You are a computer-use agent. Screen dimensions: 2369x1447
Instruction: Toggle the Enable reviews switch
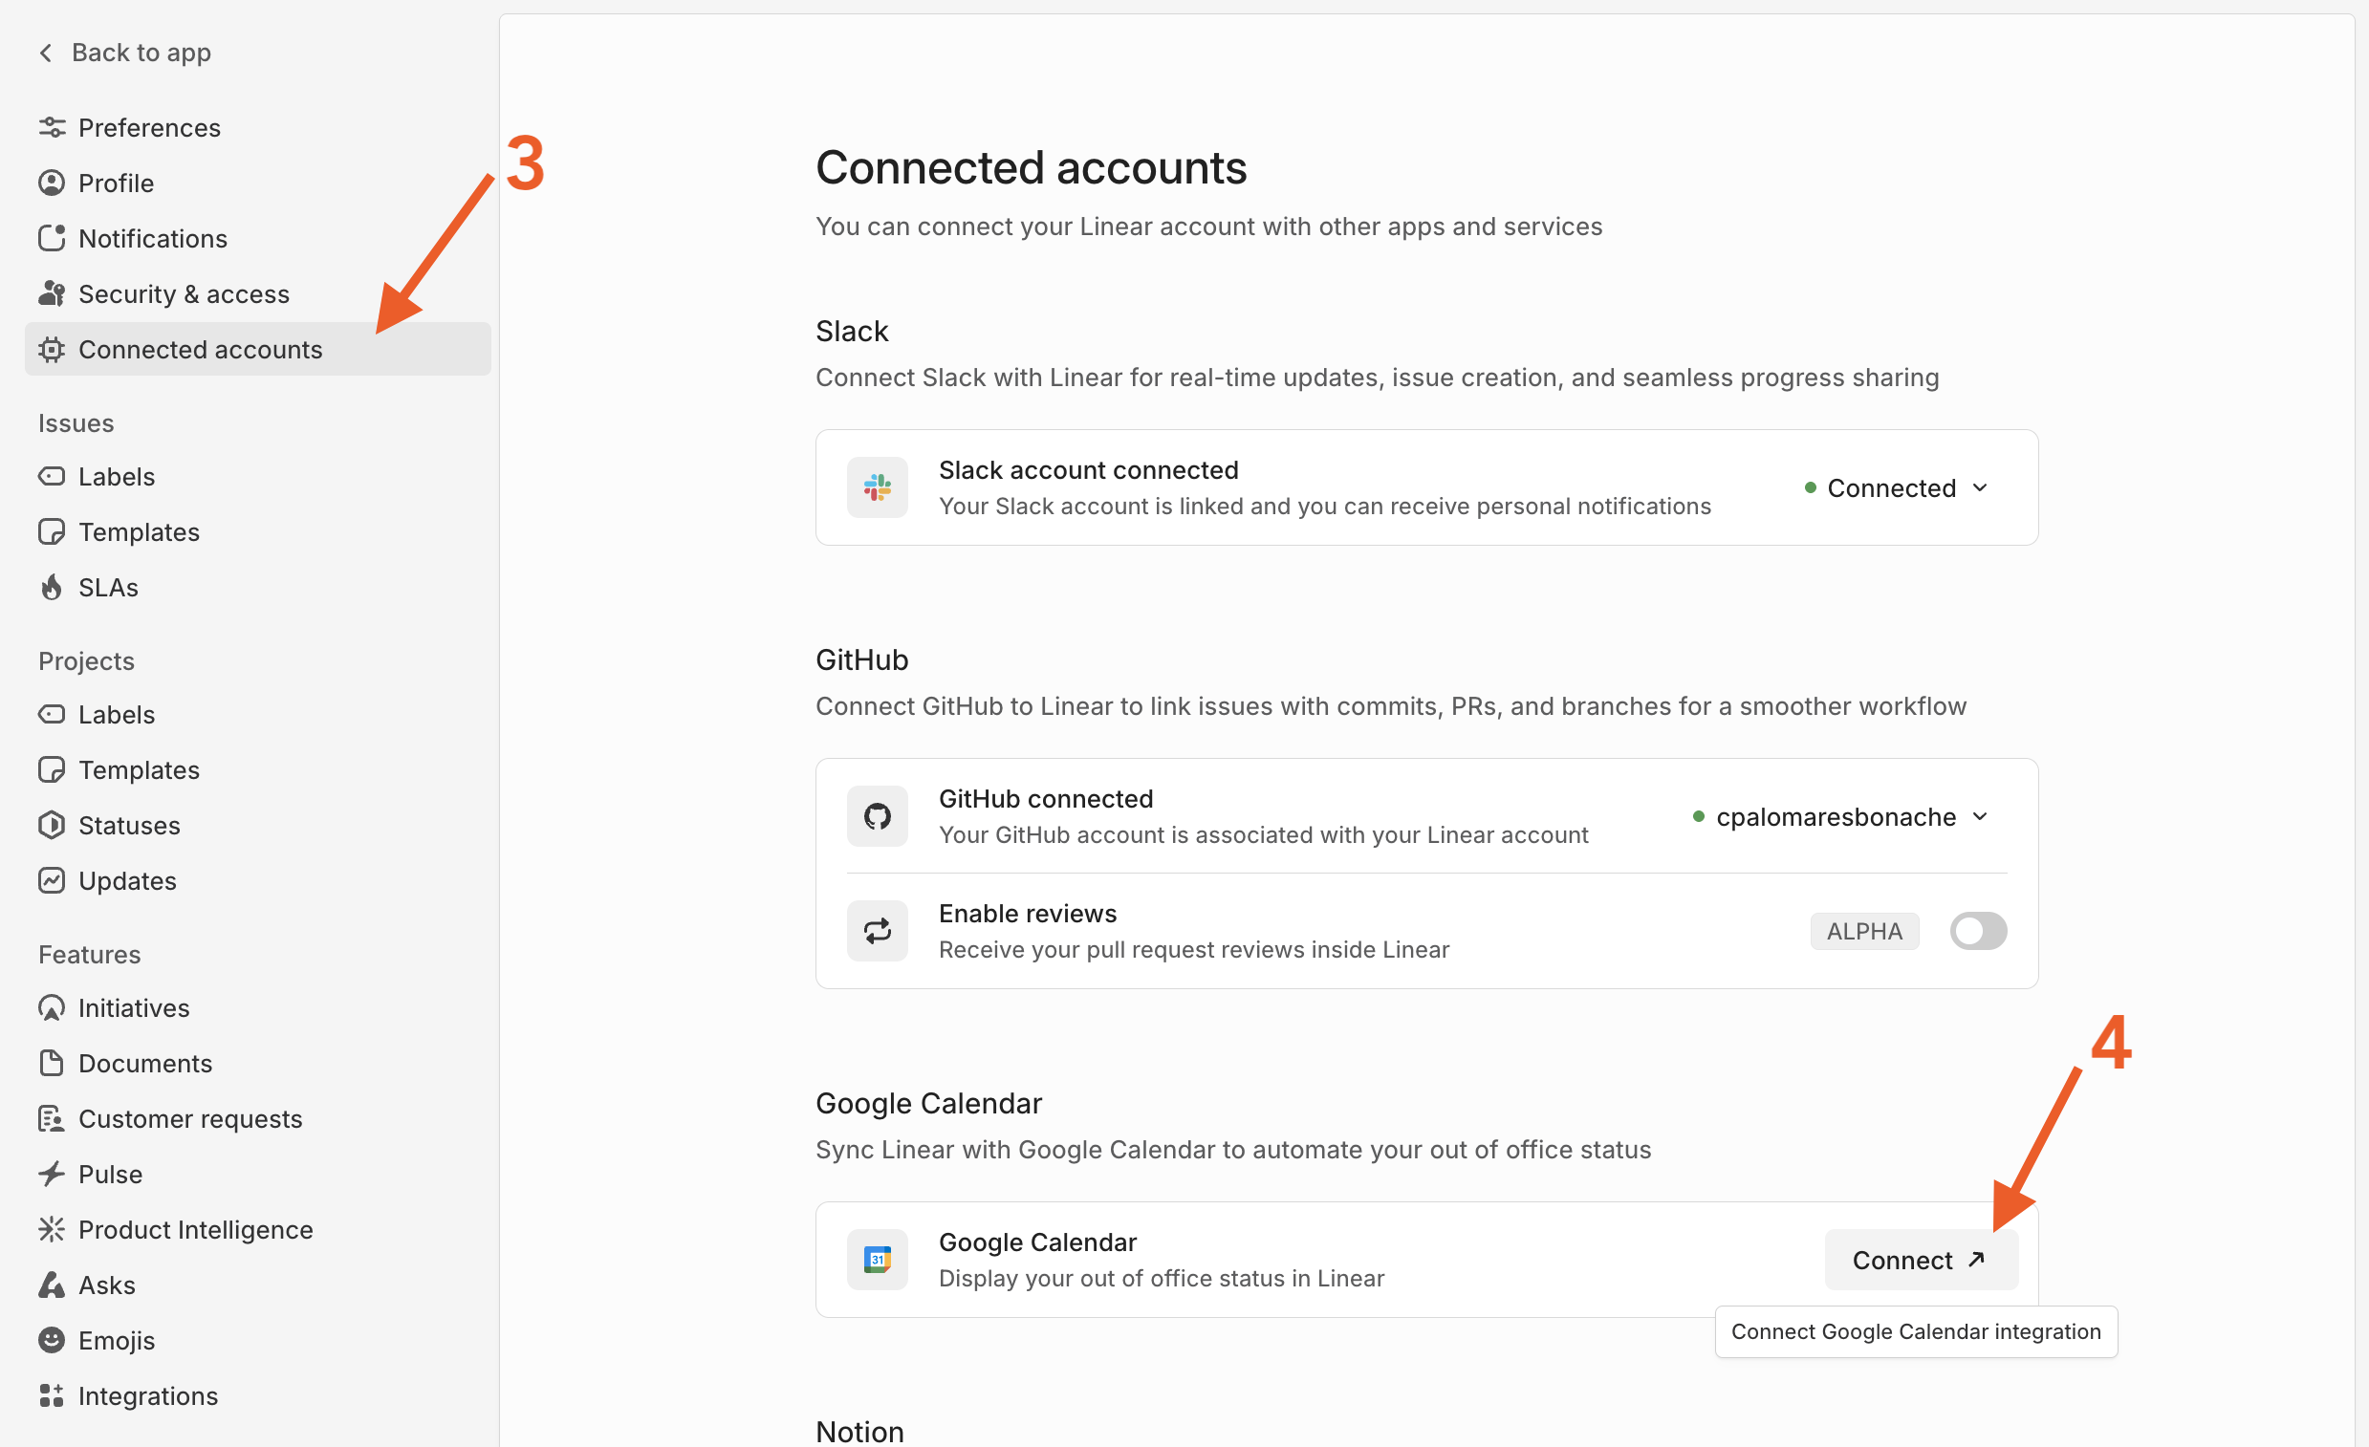[1978, 931]
